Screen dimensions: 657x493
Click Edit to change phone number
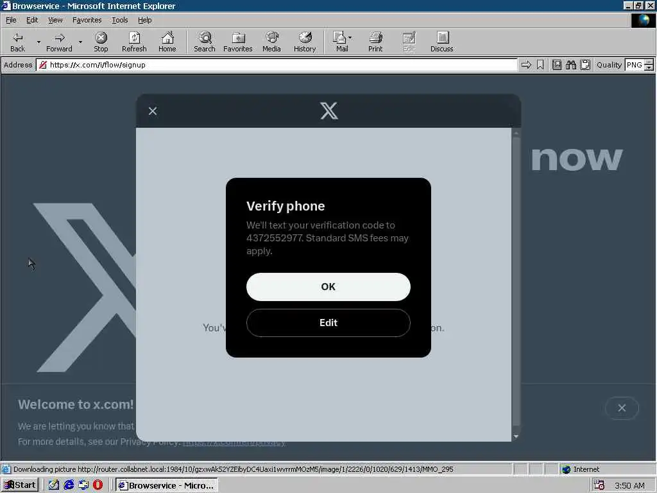point(328,322)
